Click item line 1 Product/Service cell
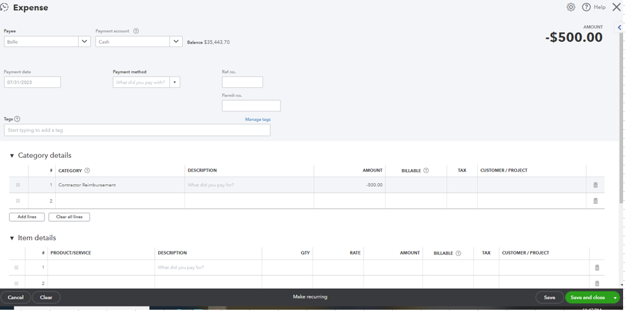This screenshot has width=625, height=311. tap(102, 268)
